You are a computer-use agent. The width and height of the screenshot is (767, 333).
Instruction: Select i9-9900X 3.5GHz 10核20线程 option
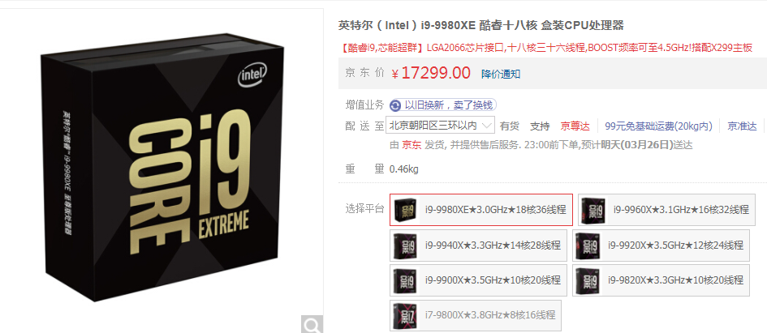478,280
